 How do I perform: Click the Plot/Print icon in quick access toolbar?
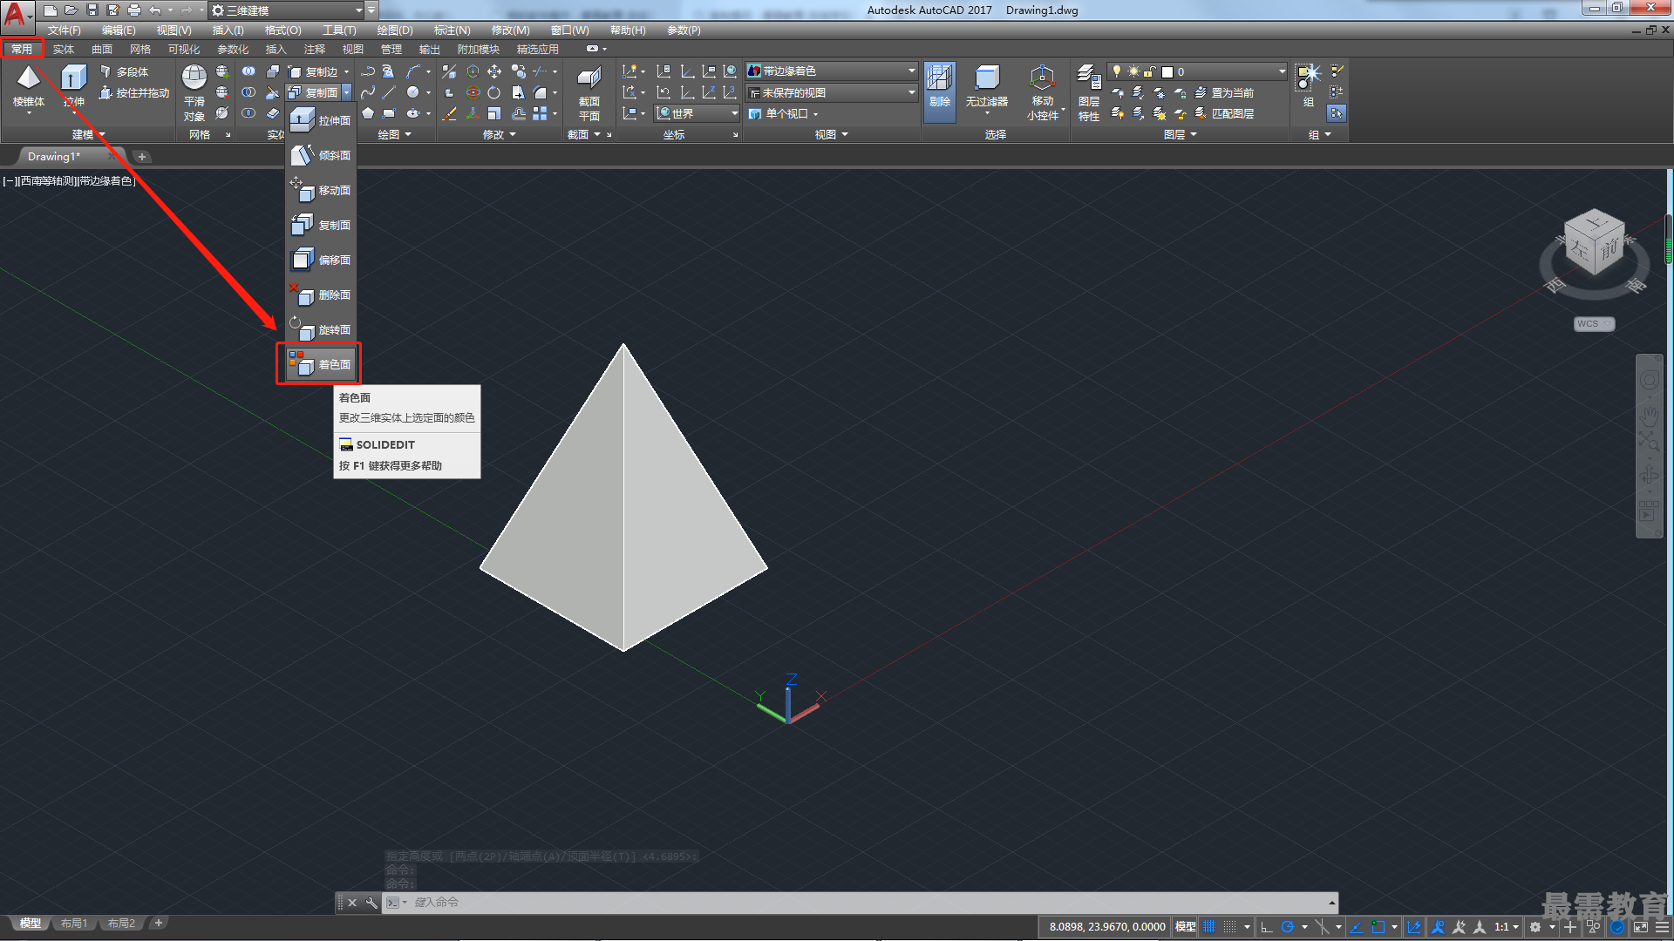134,10
